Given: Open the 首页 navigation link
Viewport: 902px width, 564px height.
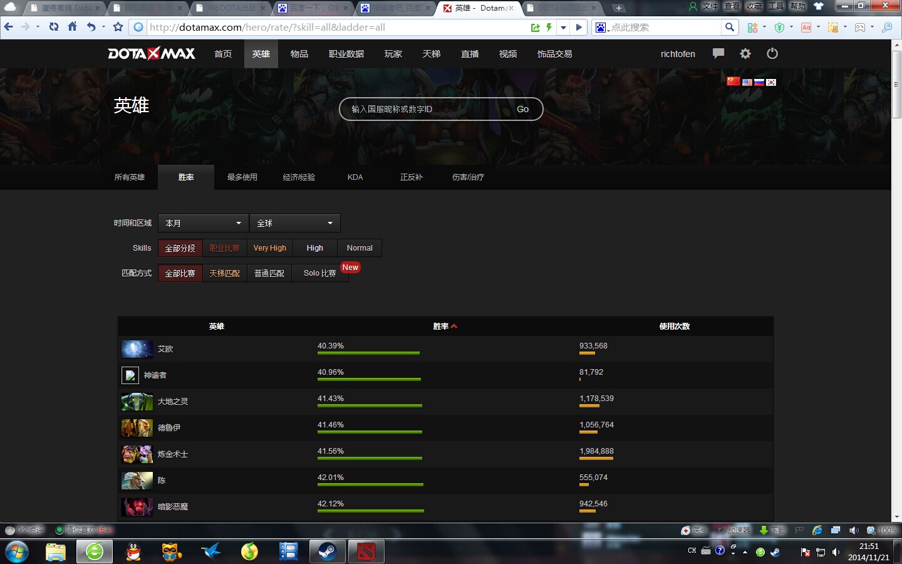Looking at the screenshot, I should pos(223,54).
